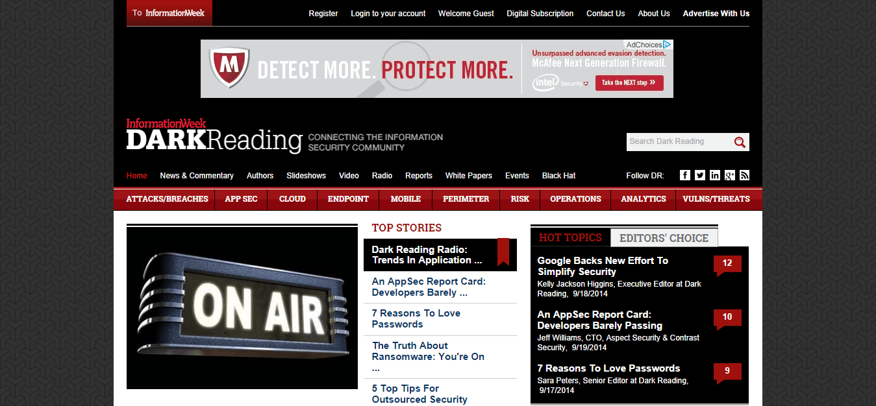The height and width of the screenshot is (406, 876).
Task: Open 5 Top Tips For Outsourced Security
Action: (419, 394)
